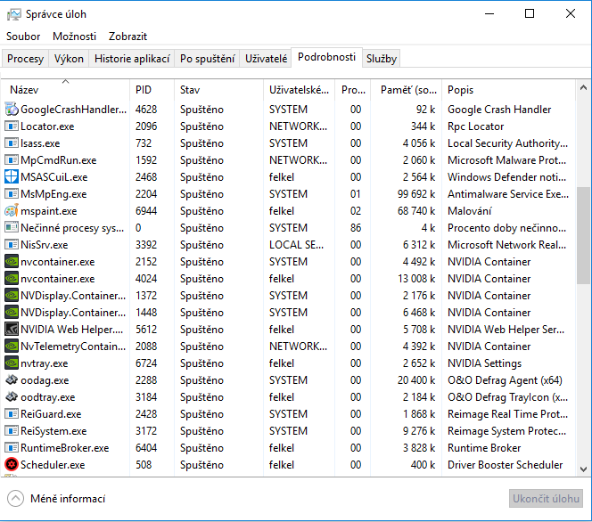Click the oodag.exe O&O Defrag icon

12,380
